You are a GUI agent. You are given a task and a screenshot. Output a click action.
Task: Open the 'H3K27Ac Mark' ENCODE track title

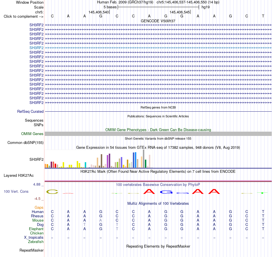[158, 172]
